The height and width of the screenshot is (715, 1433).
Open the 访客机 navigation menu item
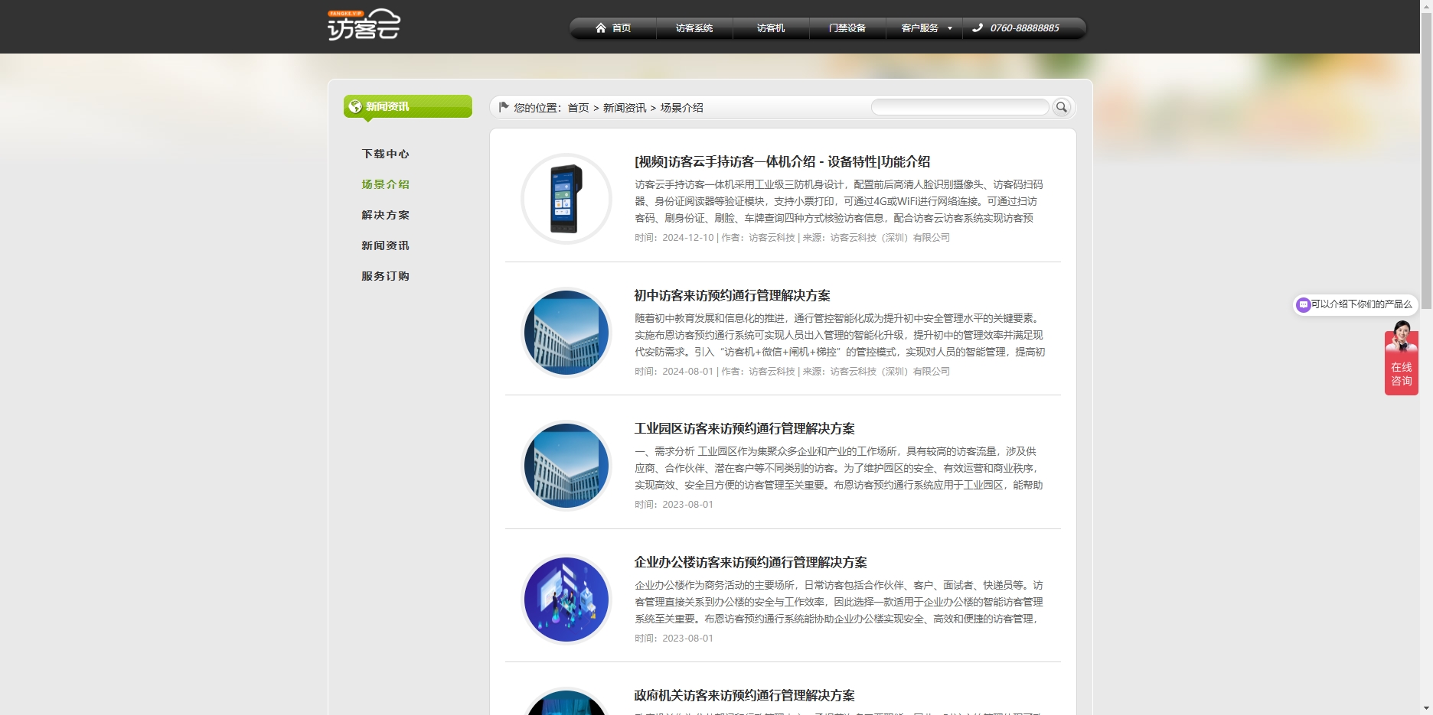(x=771, y=28)
